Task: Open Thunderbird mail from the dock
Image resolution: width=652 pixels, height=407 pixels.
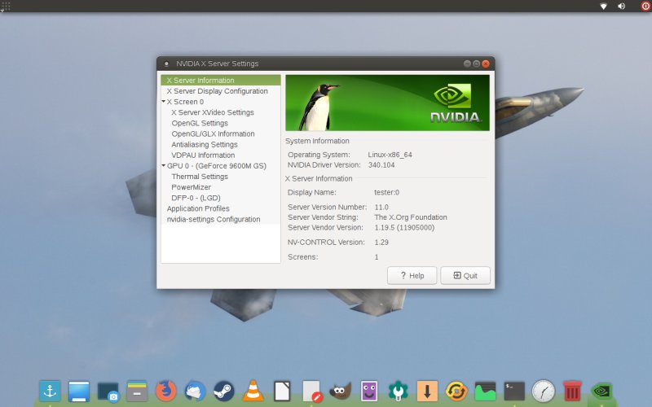Action: [x=195, y=392]
